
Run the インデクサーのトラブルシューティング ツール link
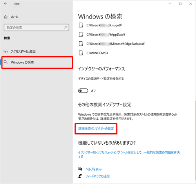[129, 155]
